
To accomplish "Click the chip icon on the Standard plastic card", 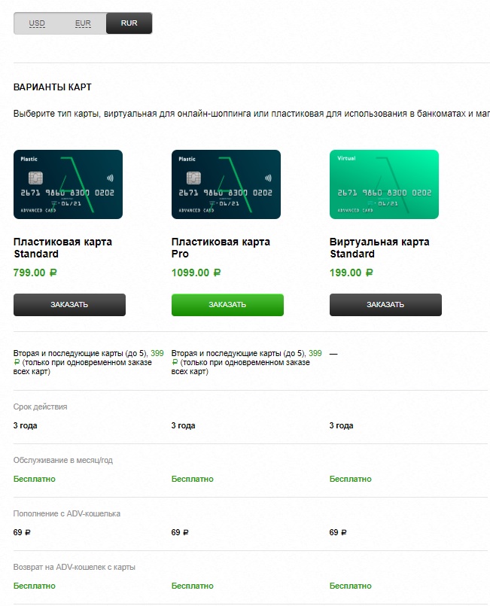I will [35, 178].
